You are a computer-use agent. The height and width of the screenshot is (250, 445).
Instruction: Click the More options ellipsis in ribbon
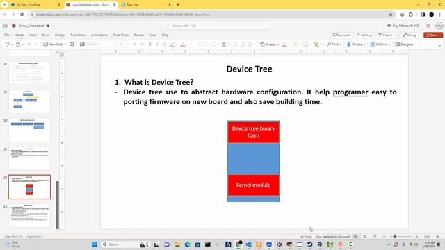tap(421, 44)
